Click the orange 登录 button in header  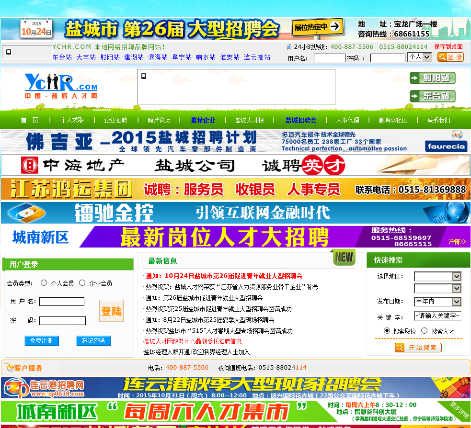pyautogui.click(x=450, y=57)
